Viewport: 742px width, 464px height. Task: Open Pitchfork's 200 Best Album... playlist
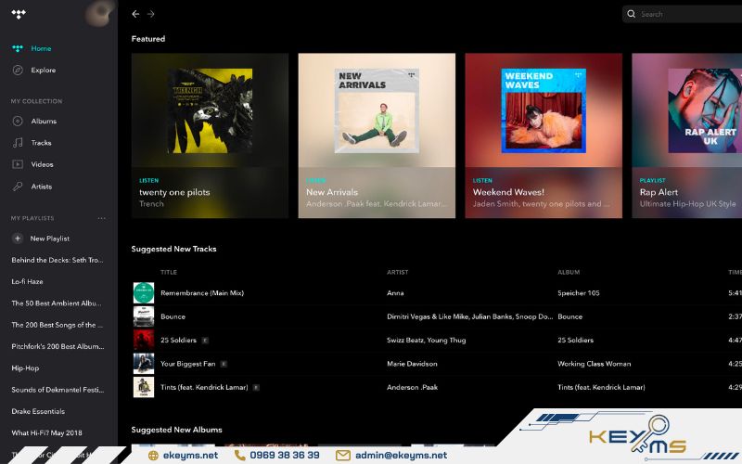point(58,346)
